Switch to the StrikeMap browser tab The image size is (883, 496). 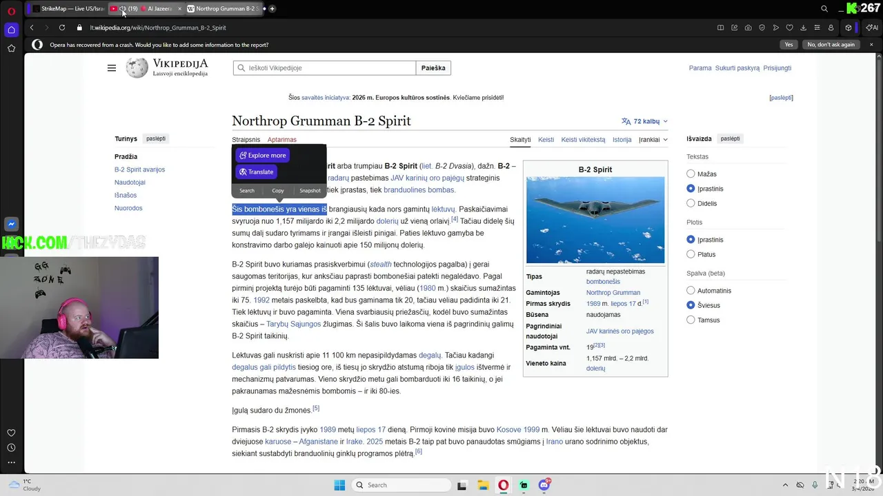tap(67, 9)
